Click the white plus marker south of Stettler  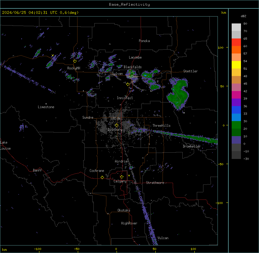[184, 113]
